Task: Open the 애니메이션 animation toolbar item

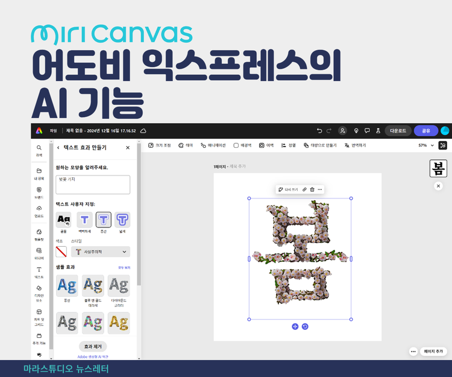Action: (x=213, y=145)
